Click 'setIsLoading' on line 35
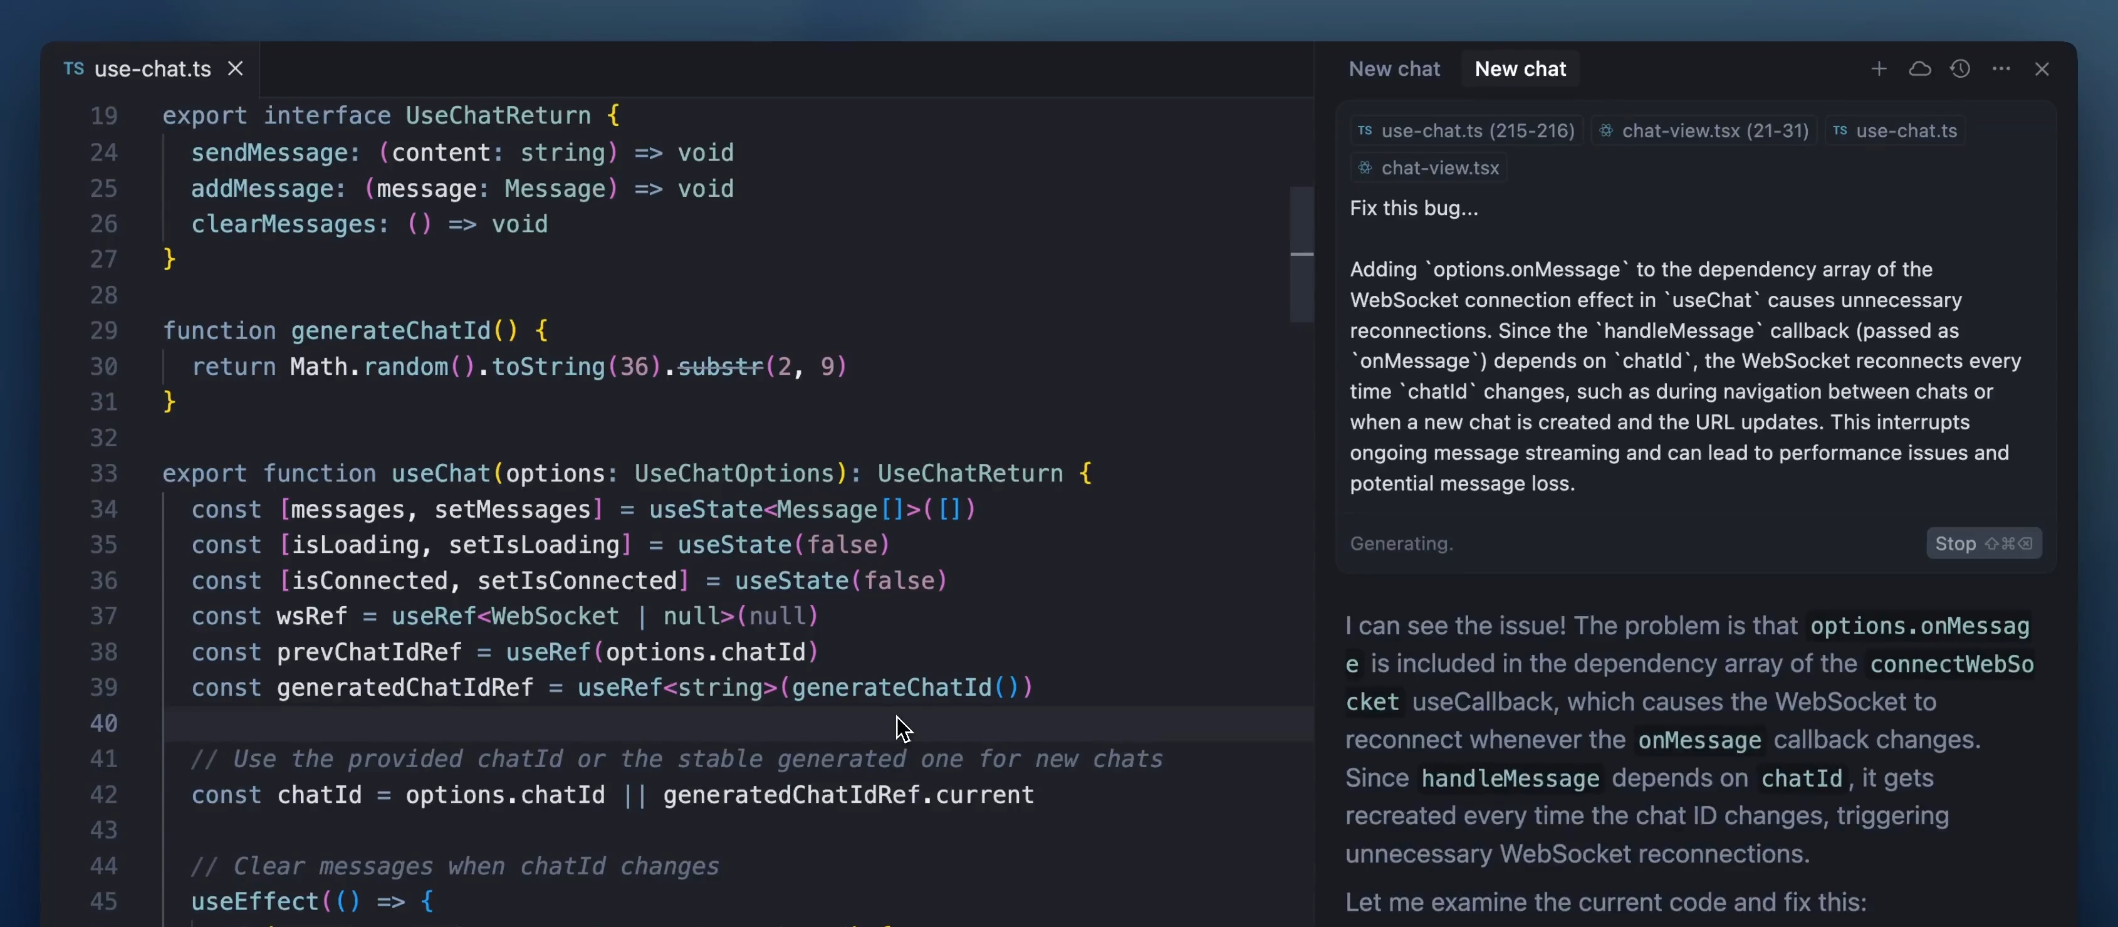Image resolution: width=2118 pixels, height=927 pixels. (x=534, y=545)
